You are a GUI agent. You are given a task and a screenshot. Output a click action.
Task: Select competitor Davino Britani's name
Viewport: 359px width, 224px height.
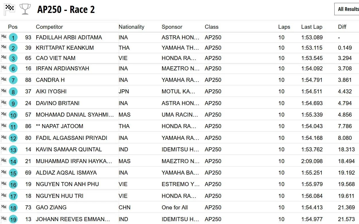point(58,103)
